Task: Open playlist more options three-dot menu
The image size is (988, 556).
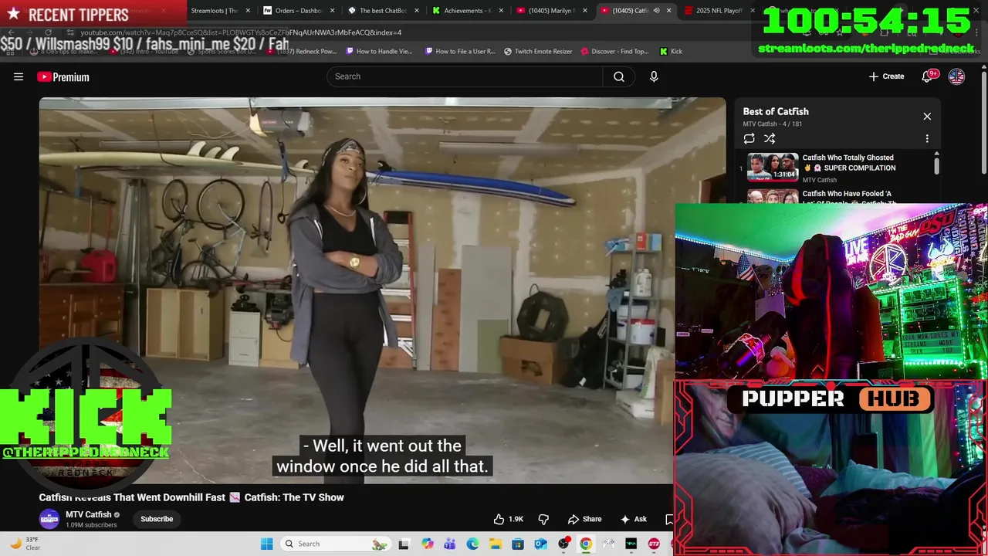Action: 927,139
